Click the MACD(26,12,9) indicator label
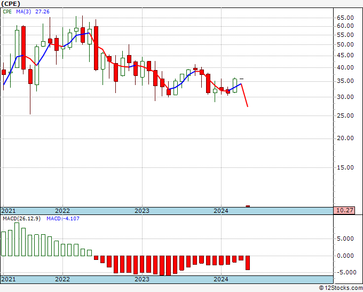Viewport: 363px width, 292px height. 21,219
